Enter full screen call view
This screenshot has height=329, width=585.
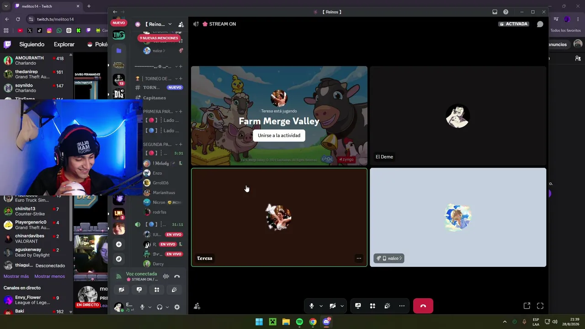click(x=540, y=306)
